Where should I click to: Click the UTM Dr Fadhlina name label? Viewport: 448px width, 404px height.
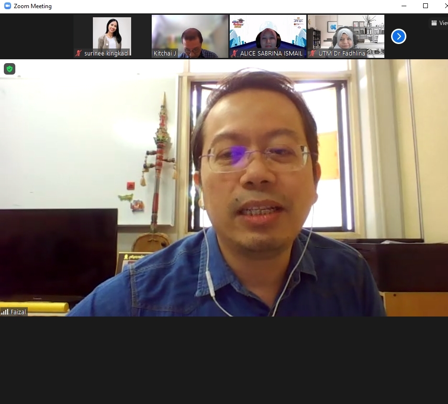tap(341, 54)
